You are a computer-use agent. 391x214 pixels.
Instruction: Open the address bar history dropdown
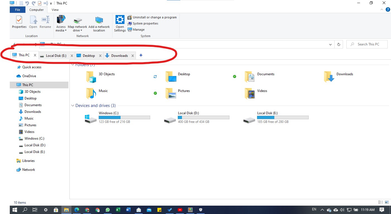pyautogui.click(x=330, y=44)
